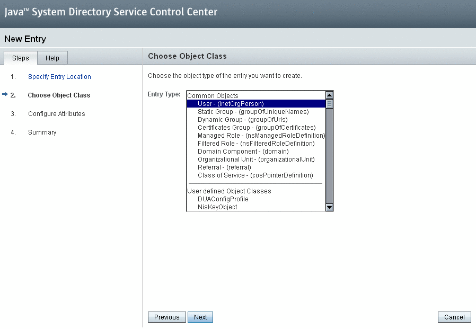Switch to the Steps tab
This screenshot has width=476, height=329.
click(x=20, y=58)
